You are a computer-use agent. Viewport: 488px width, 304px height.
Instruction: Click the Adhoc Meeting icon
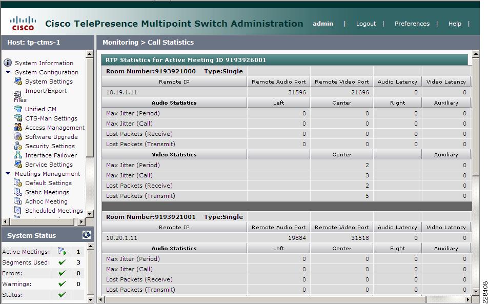pos(18,201)
